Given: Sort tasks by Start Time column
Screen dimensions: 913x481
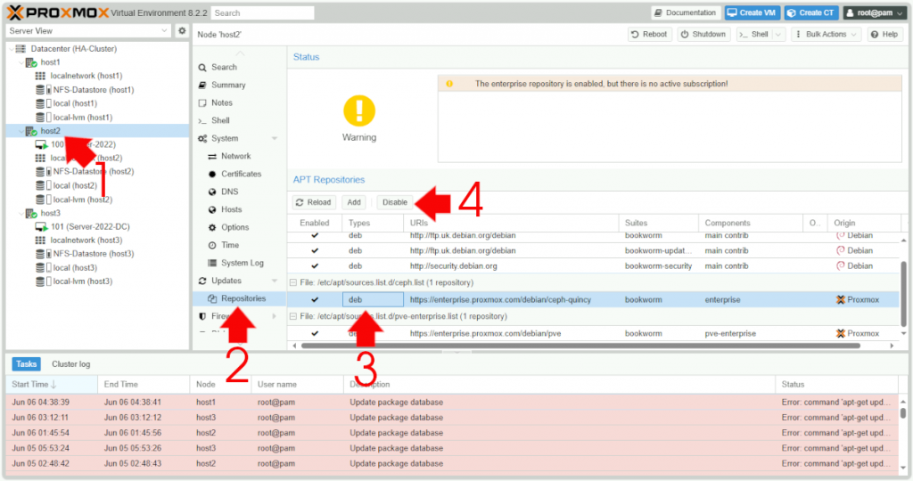Looking at the screenshot, I should (x=52, y=385).
